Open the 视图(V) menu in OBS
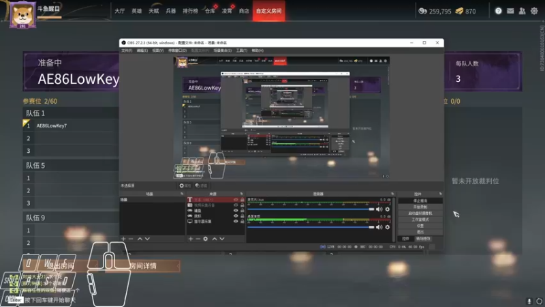This screenshot has width=545, height=307. click(158, 50)
